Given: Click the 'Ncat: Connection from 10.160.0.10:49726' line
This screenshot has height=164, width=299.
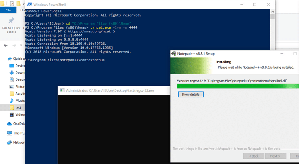Looking at the screenshot, I should click(x=66, y=44).
